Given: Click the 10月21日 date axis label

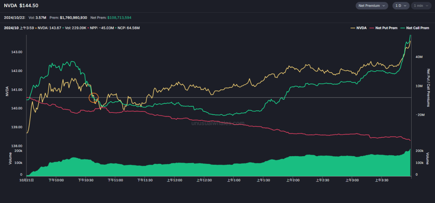Looking at the screenshot, I should pos(27,180).
